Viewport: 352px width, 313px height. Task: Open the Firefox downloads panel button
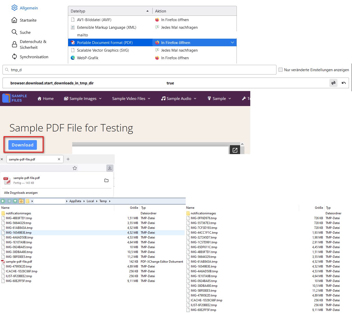[110, 168]
